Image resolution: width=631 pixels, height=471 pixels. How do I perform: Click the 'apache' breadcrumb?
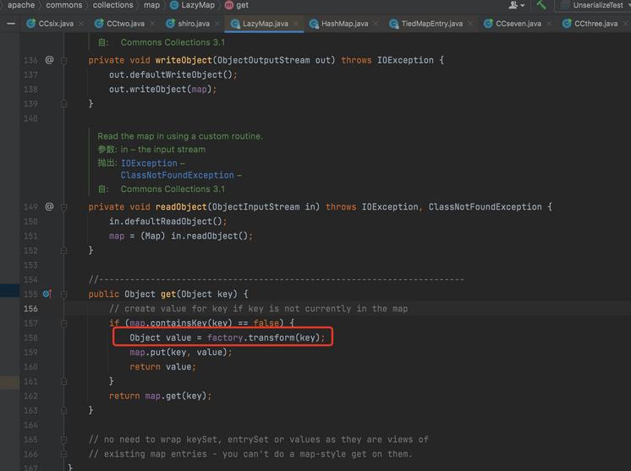[21, 5]
